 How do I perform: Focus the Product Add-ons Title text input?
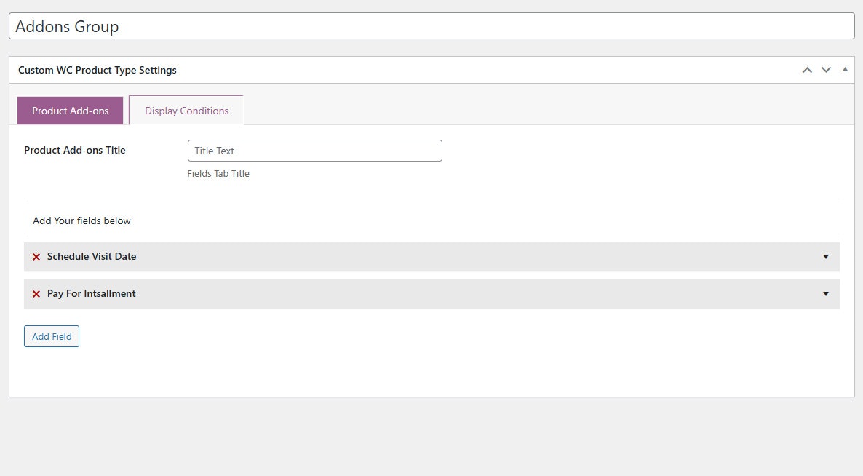pos(315,151)
